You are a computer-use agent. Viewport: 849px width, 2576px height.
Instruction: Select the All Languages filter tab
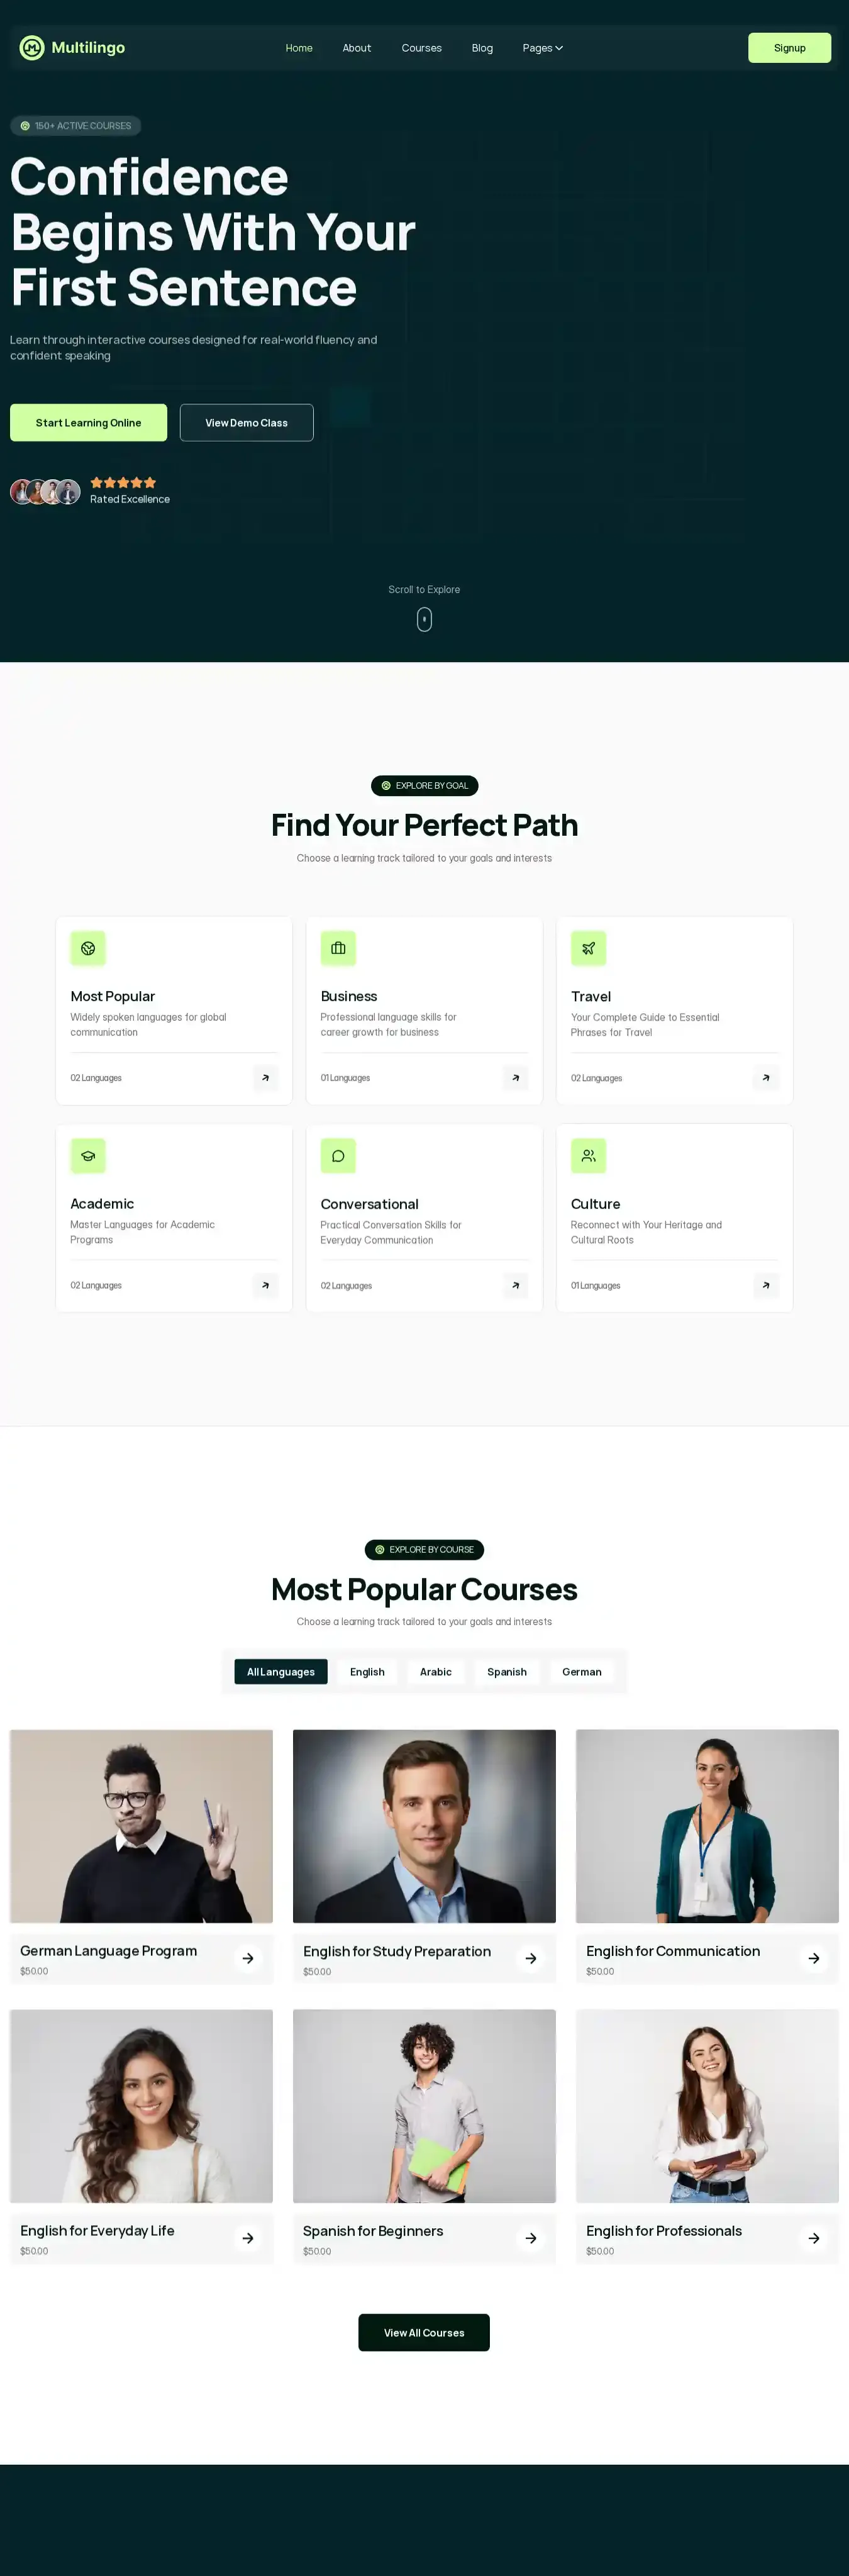(x=281, y=1671)
